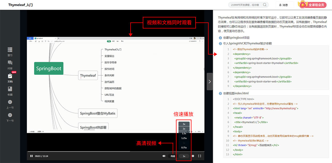Click the 相关配置 branch item
332x163 pixels.
point(109,101)
